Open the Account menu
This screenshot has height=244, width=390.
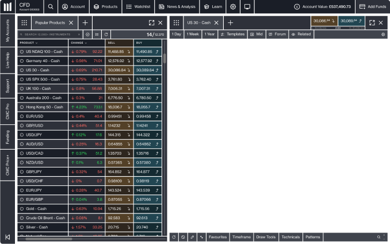pyautogui.click(x=74, y=7)
